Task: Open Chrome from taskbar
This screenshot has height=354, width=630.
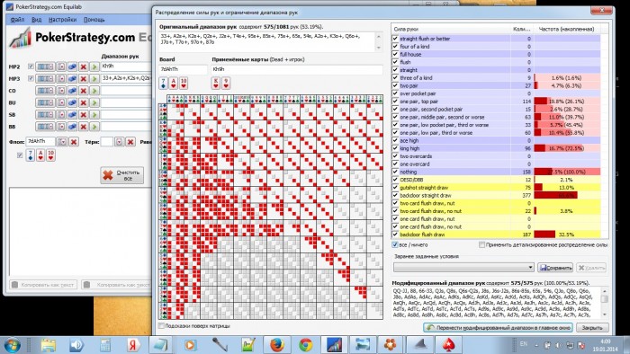Action: coord(306,345)
